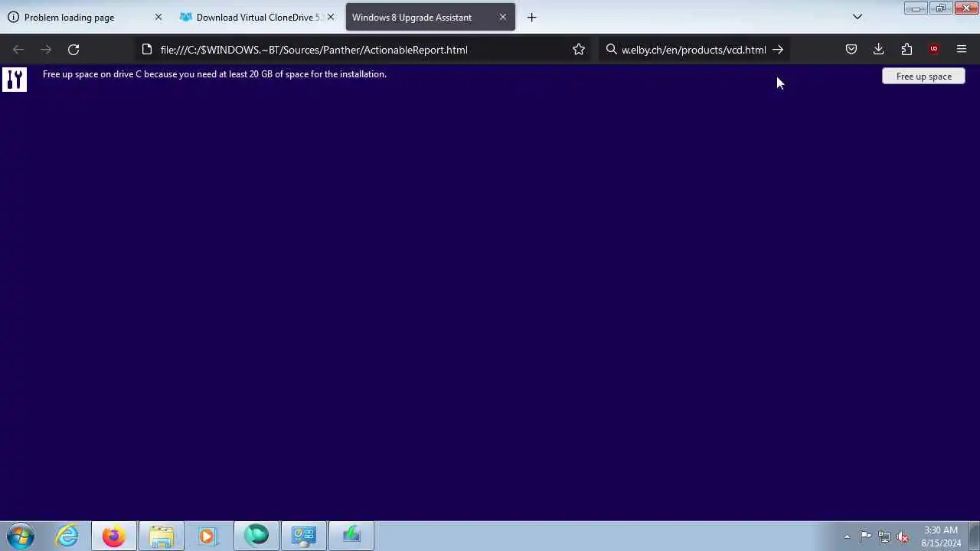The width and height of the screenshot is (980, 551).
Task: Open the green round player app in taskbar
Action: (256, 536)
